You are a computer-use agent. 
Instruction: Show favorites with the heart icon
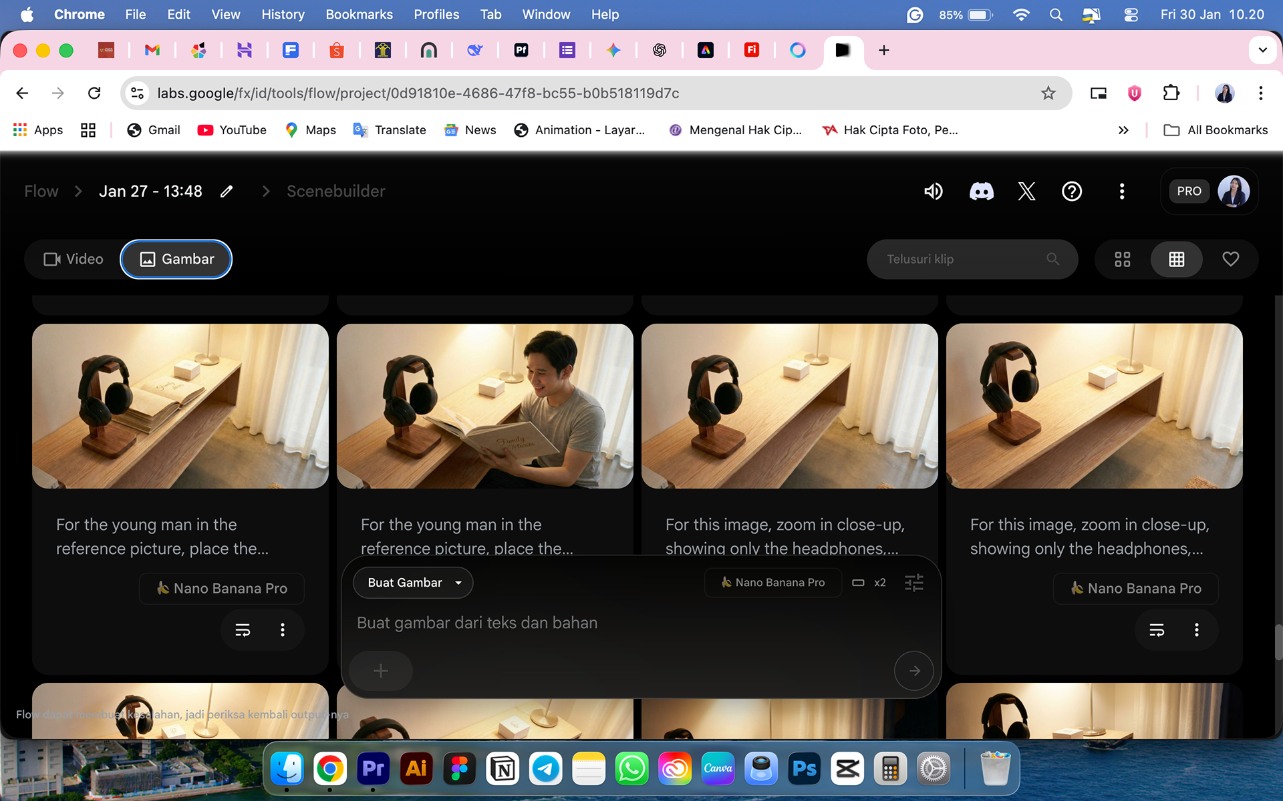pos(1230,259)
